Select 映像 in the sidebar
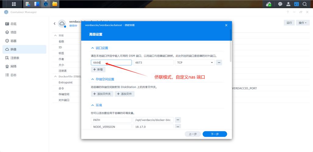 (x=24, y=49)
